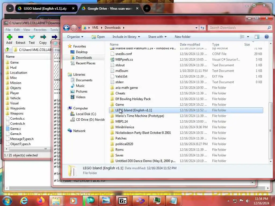Click the 7-Zip Copy icon

(x=43, y=37)
